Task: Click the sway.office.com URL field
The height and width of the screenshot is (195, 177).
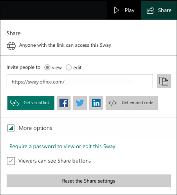Action: [80, 81]
